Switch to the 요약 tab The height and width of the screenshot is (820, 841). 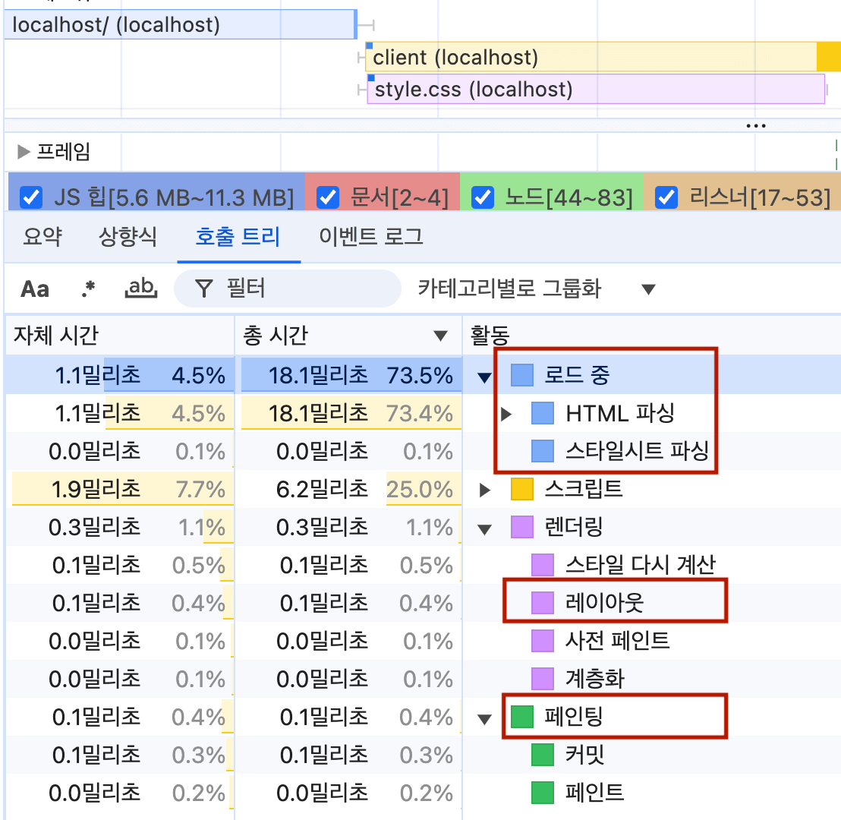42,238
